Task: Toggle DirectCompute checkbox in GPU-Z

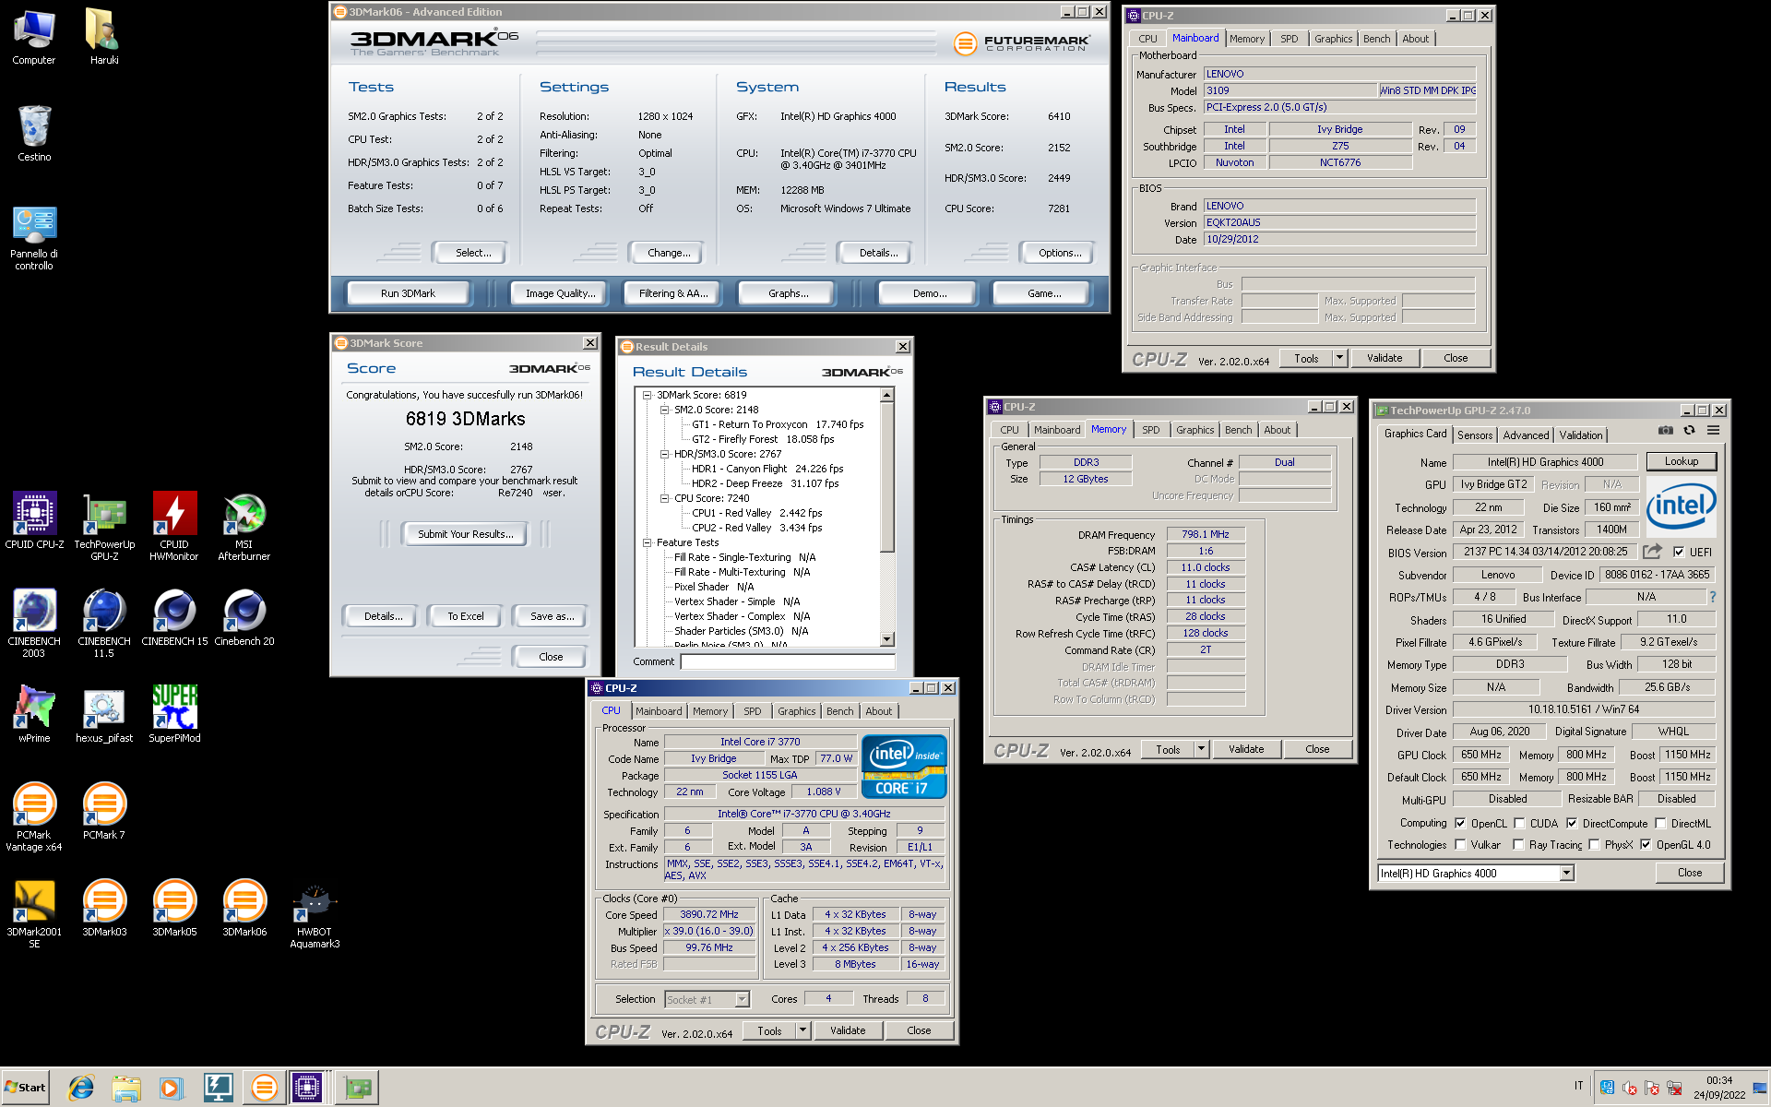Action: click(1572, 824)
